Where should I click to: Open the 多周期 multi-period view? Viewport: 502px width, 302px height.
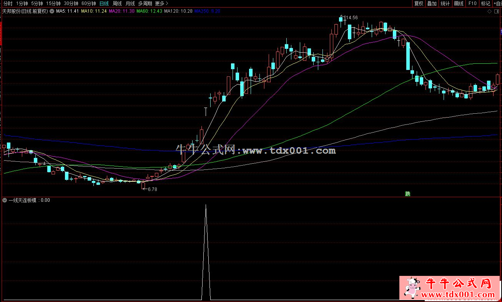(145, 3)
